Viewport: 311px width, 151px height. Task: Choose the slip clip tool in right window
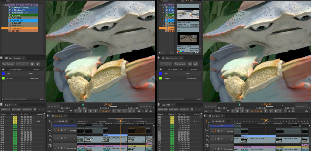tap(207, 130)
